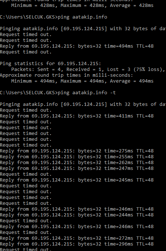
Task: Click the reply line with time=245ms
Action: [x=77, y=180]
